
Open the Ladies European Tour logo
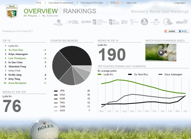[100, 22]
